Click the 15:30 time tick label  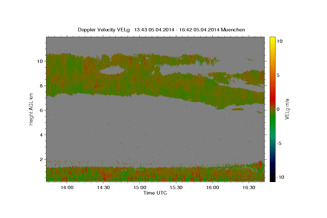176,187
